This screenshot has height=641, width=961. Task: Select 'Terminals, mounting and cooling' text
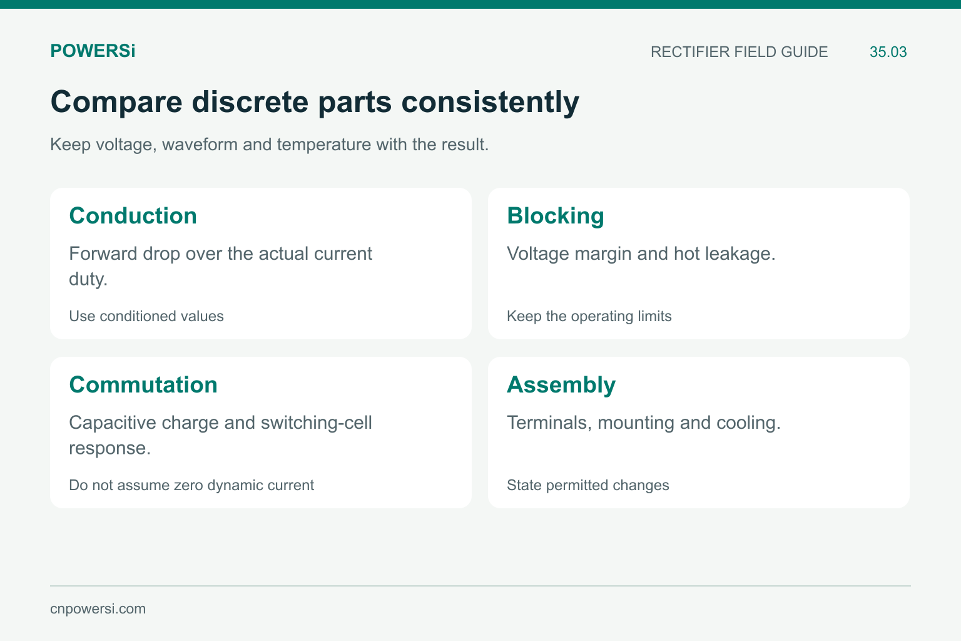(644, 423)
